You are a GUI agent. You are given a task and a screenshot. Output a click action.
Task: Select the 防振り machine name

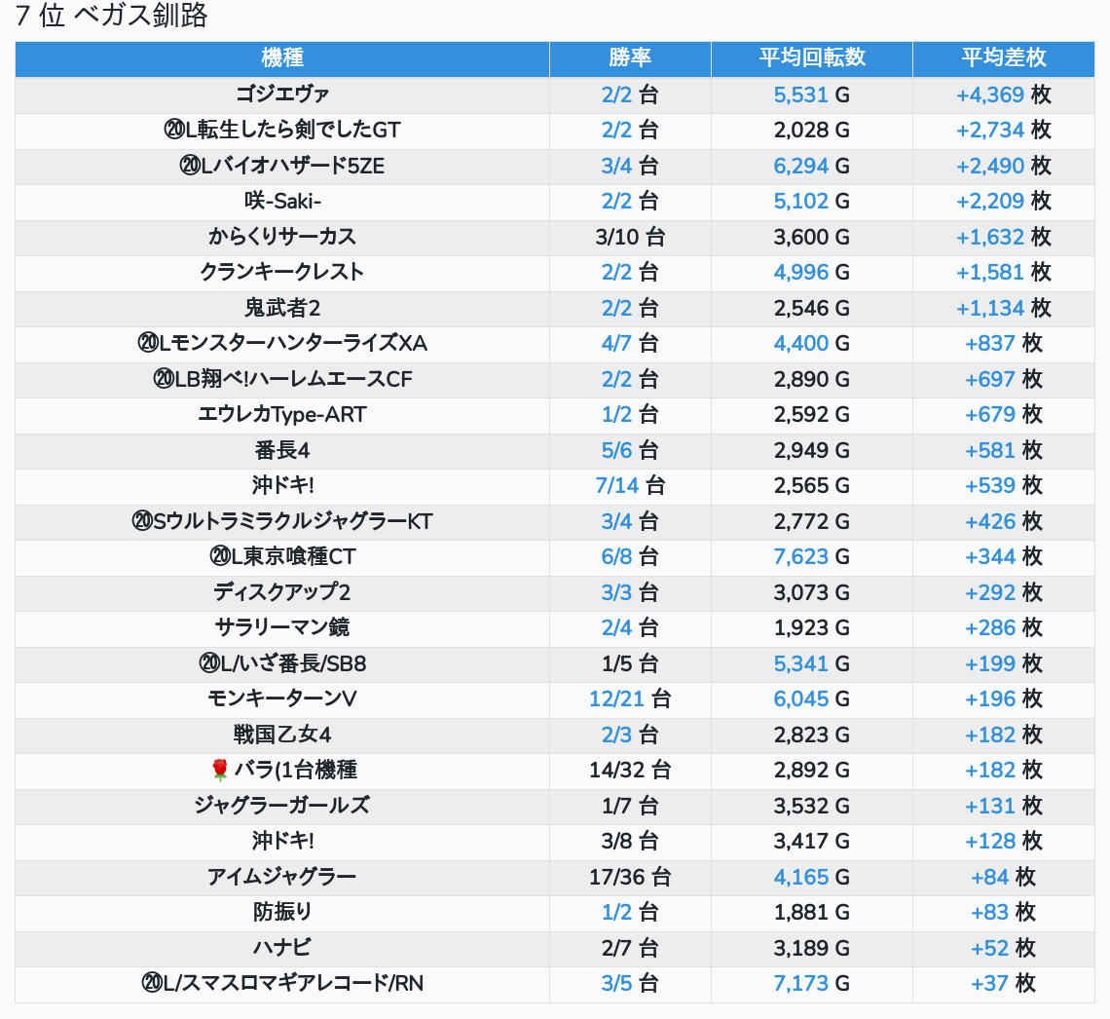[x=281, y=912]
